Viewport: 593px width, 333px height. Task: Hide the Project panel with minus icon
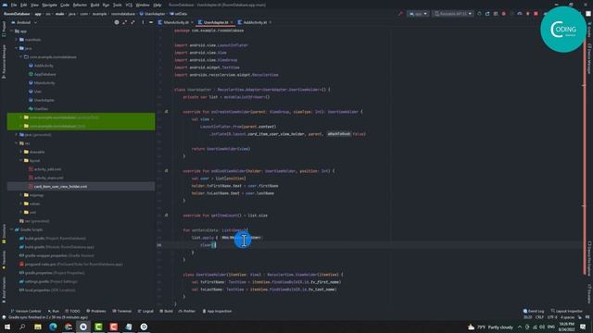(151, 22)
